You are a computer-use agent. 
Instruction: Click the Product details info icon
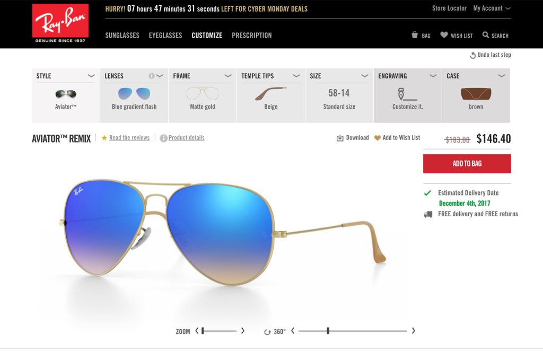pos(163,138)
